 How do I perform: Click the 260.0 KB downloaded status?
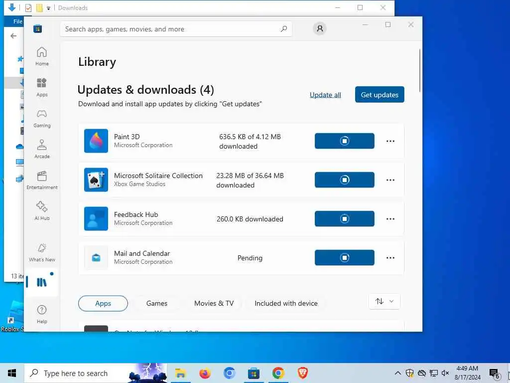coord(250,219)
